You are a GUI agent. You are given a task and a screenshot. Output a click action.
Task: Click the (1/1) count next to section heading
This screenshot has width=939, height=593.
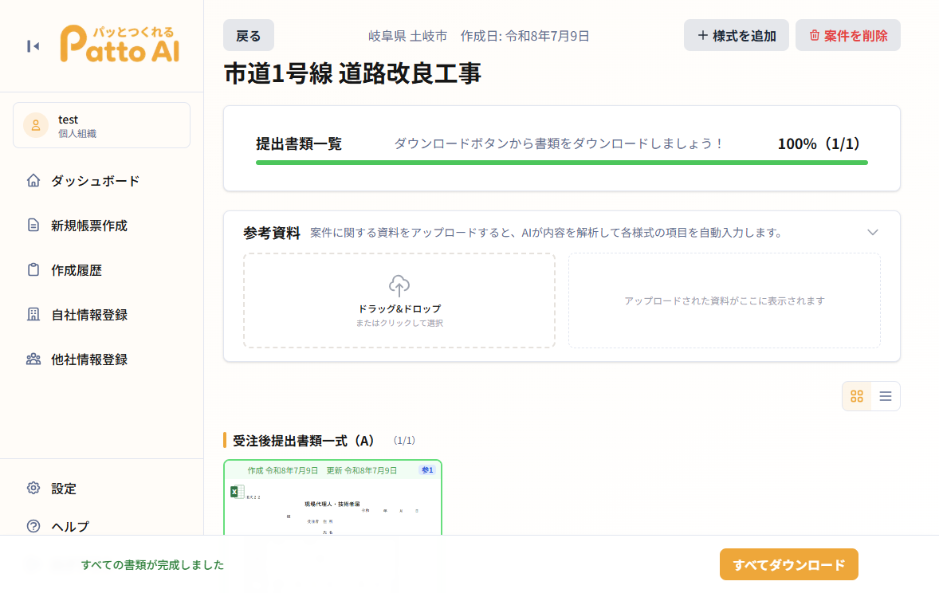(x=404, y=440)
